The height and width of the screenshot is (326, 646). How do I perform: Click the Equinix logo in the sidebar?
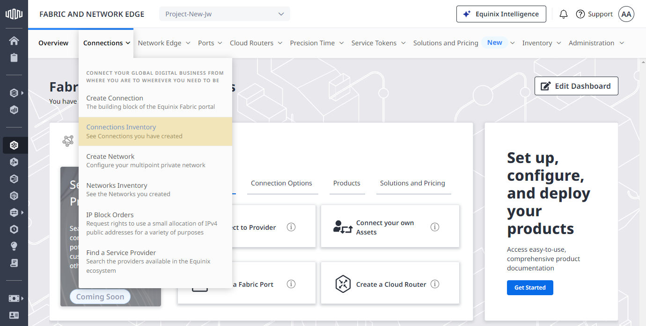pos(14,14)
